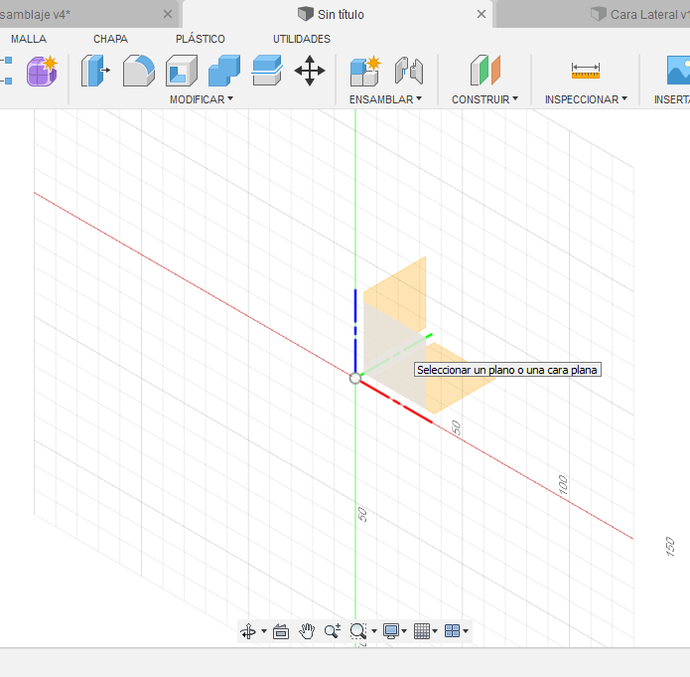Open the MODIFICAR dropdown menu
This screenshot has height=677, width=690.
[x=202, y=99]
